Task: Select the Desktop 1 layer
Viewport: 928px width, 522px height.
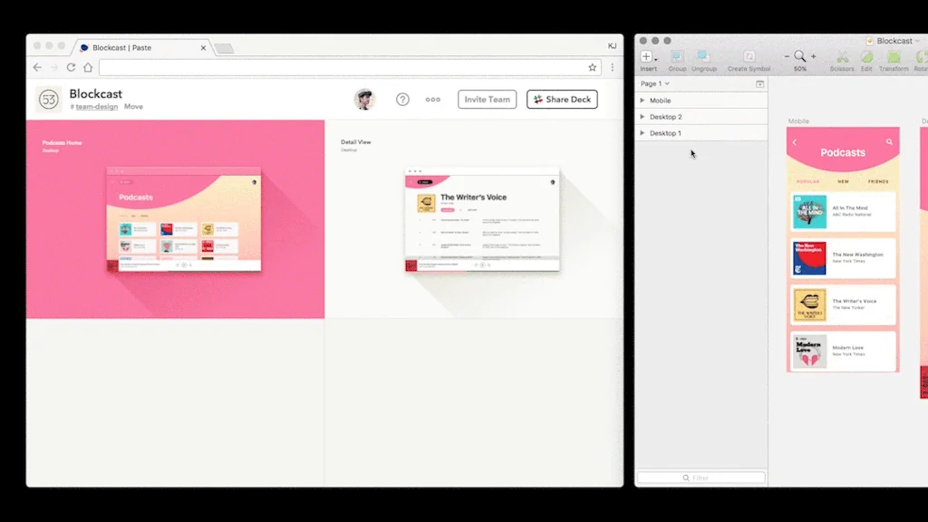Action: pos(669,133)
